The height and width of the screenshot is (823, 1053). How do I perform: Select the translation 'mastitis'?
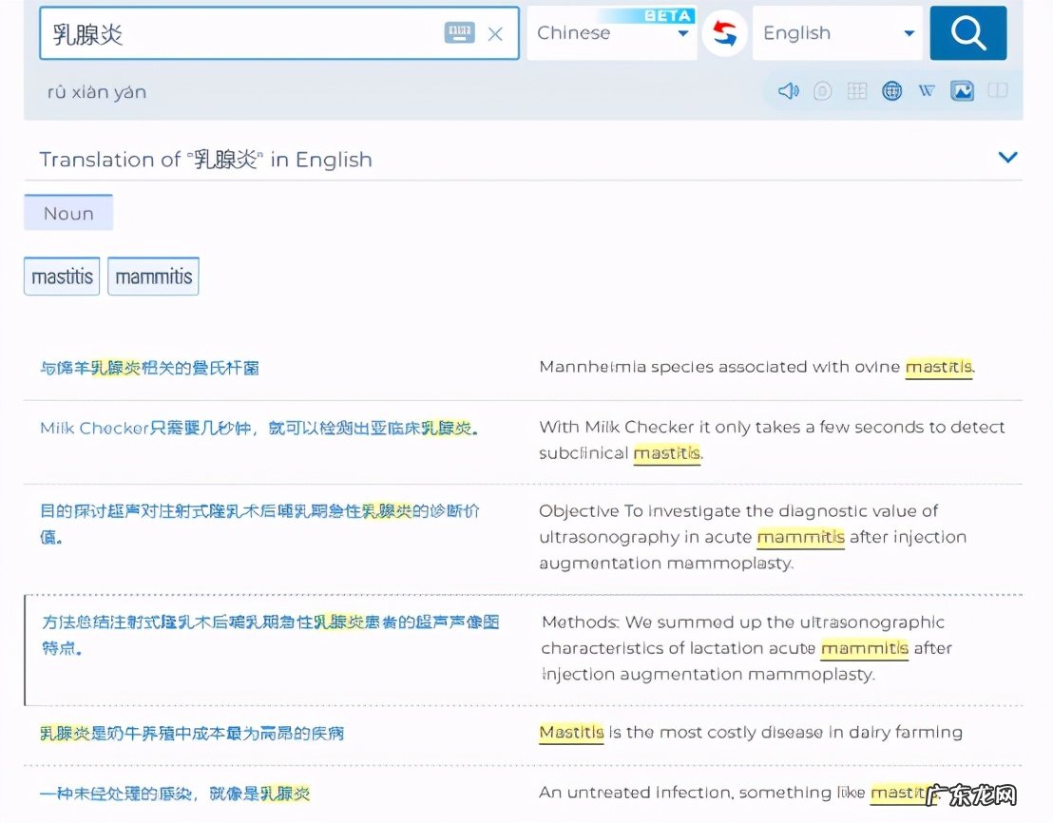point(61,277)
